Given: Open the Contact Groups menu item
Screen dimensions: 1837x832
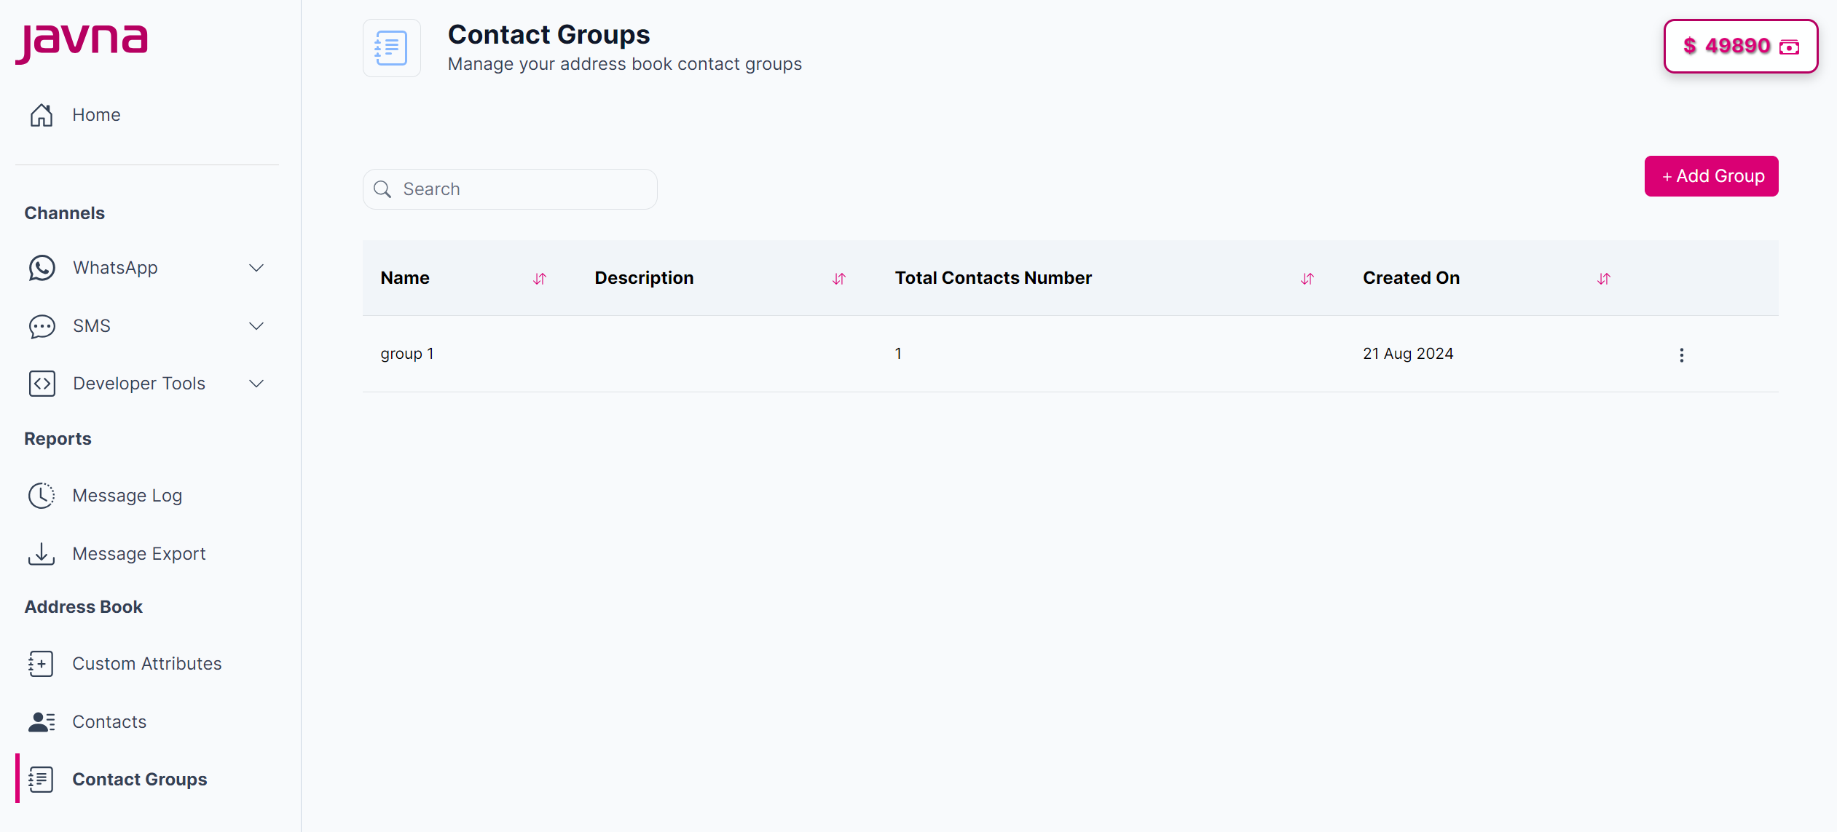Looking at the screenshot, I should [139, 779].
